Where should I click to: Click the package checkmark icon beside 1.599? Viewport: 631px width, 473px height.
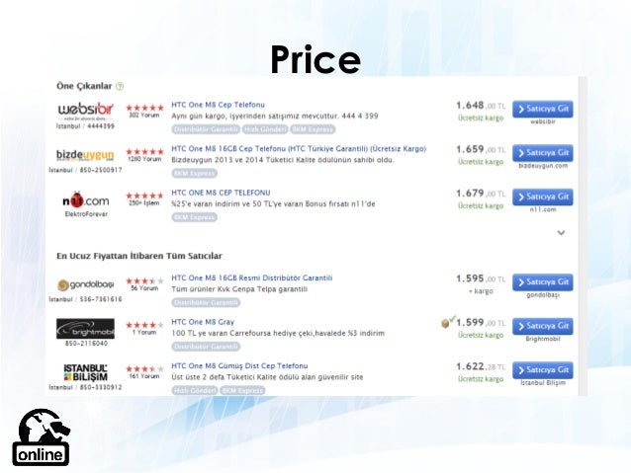pyautogui.click(x=448, y=322)
